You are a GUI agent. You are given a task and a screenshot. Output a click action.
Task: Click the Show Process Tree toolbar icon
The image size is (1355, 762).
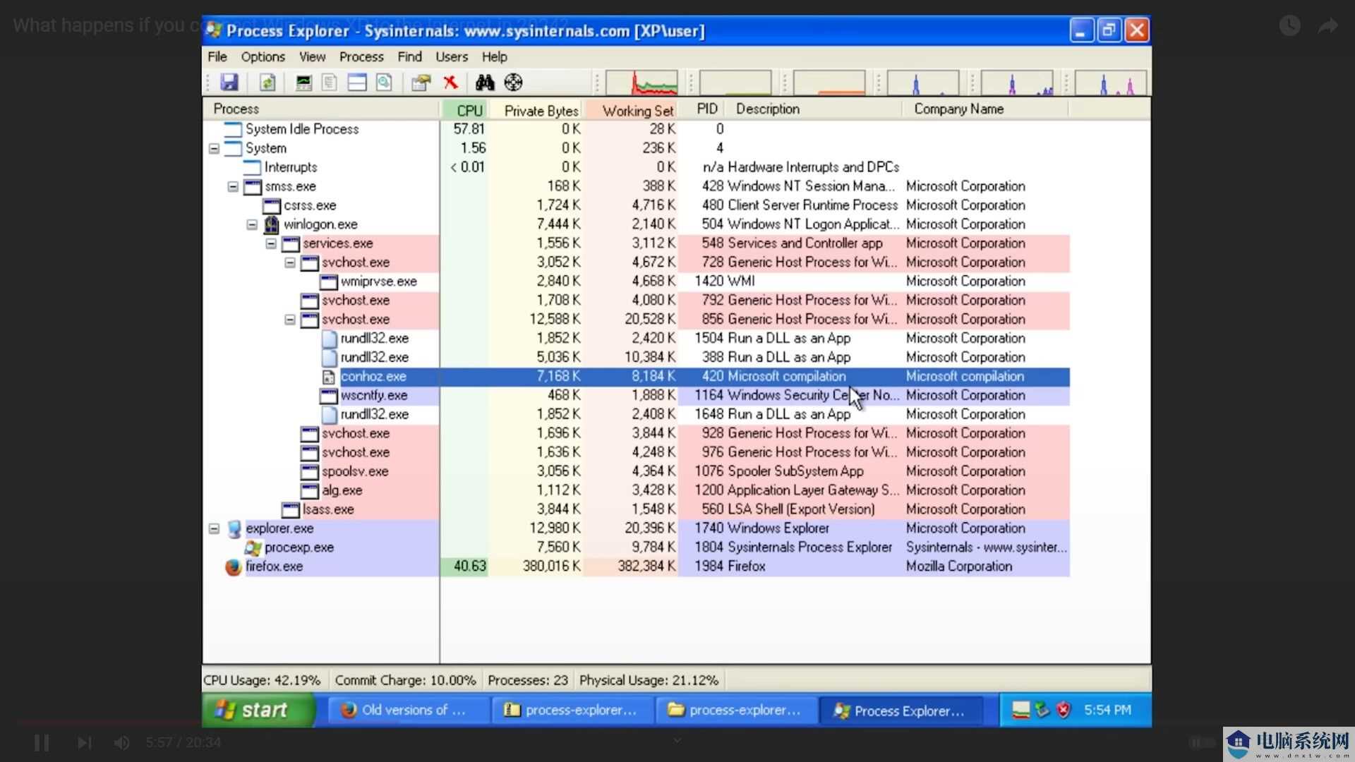click(x=330, y=83)
